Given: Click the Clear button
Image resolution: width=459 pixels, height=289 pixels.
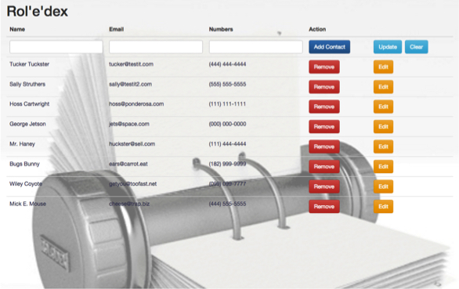Looking at the screenshot, I should point(416,47).
